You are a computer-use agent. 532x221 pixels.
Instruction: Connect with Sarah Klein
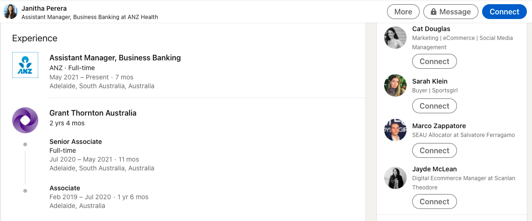pyautogui.click(x=434, y=106)
